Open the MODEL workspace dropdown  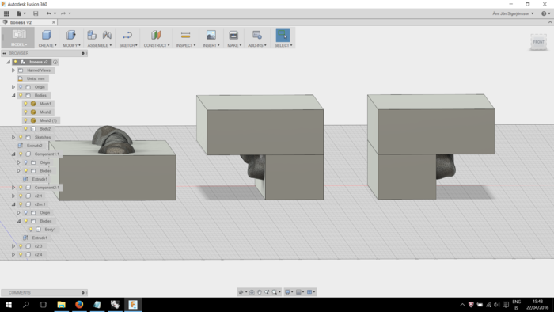click(x=19, y=45)
